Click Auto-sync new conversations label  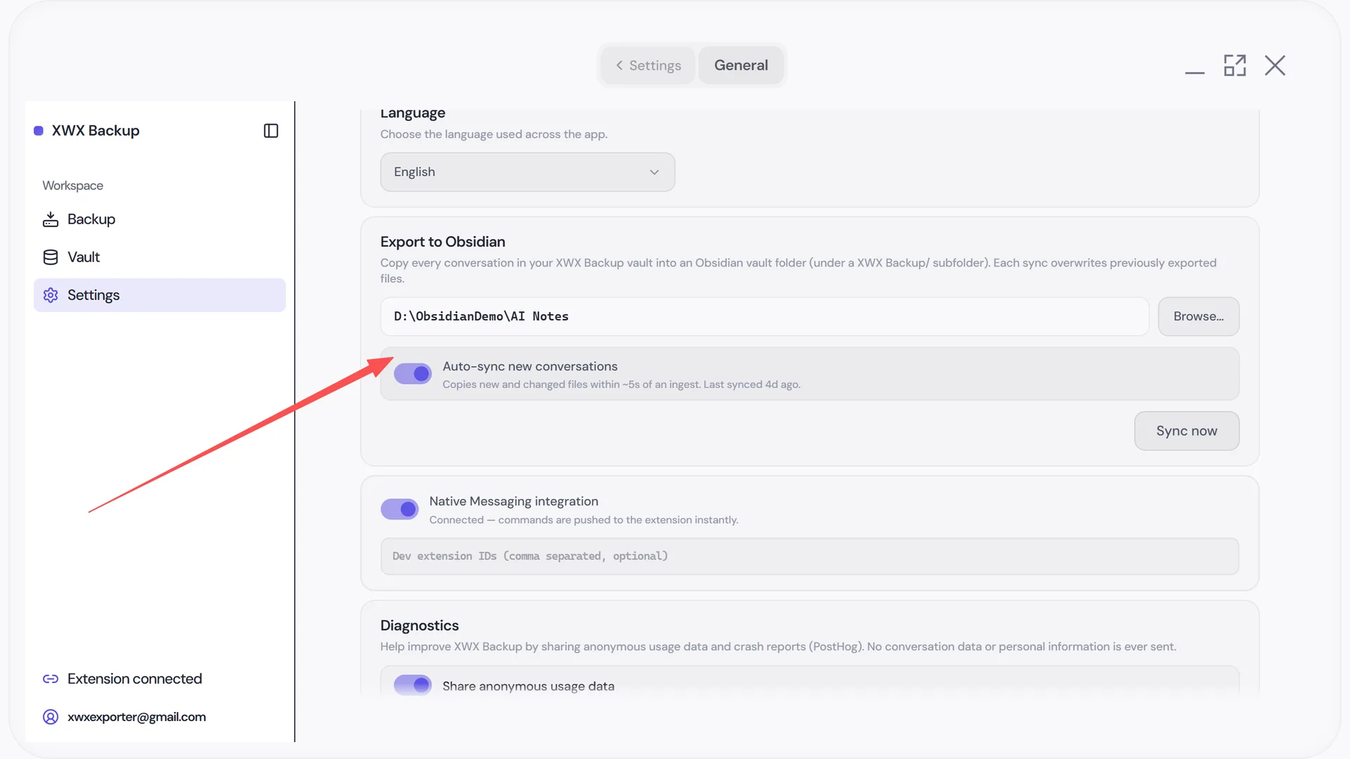click(x=529, y=366)
